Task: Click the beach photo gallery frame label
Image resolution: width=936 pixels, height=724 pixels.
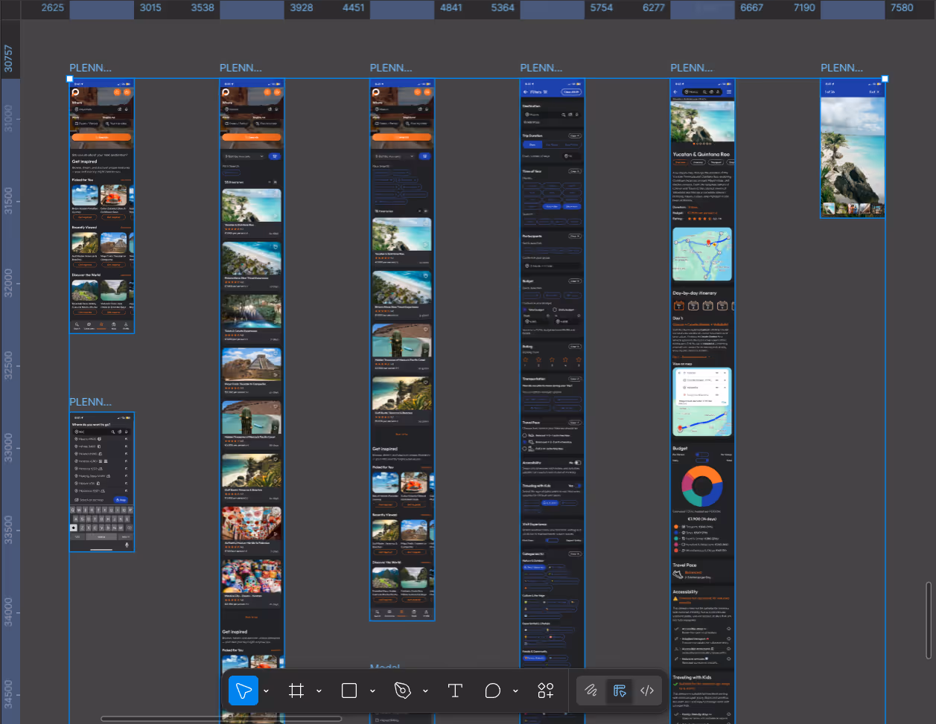Action: click(842, 68)
